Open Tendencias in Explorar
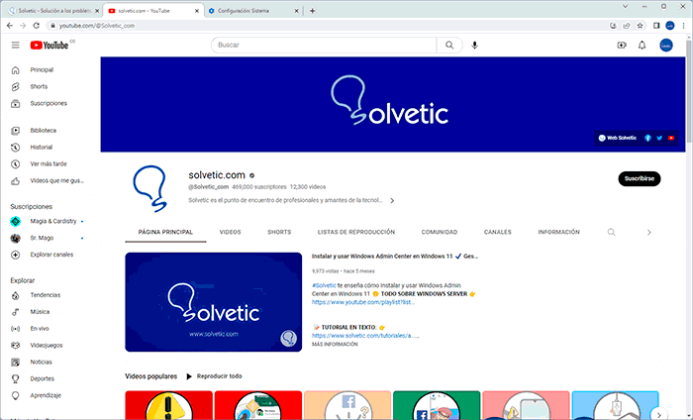 pos(48,295)
